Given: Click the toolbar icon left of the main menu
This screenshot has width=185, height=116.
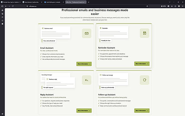Looking at the screenshot, I should (x=179, y=6).
